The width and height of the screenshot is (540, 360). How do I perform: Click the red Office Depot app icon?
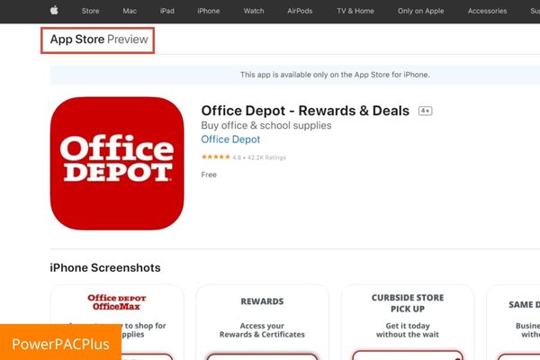(117, 163)
